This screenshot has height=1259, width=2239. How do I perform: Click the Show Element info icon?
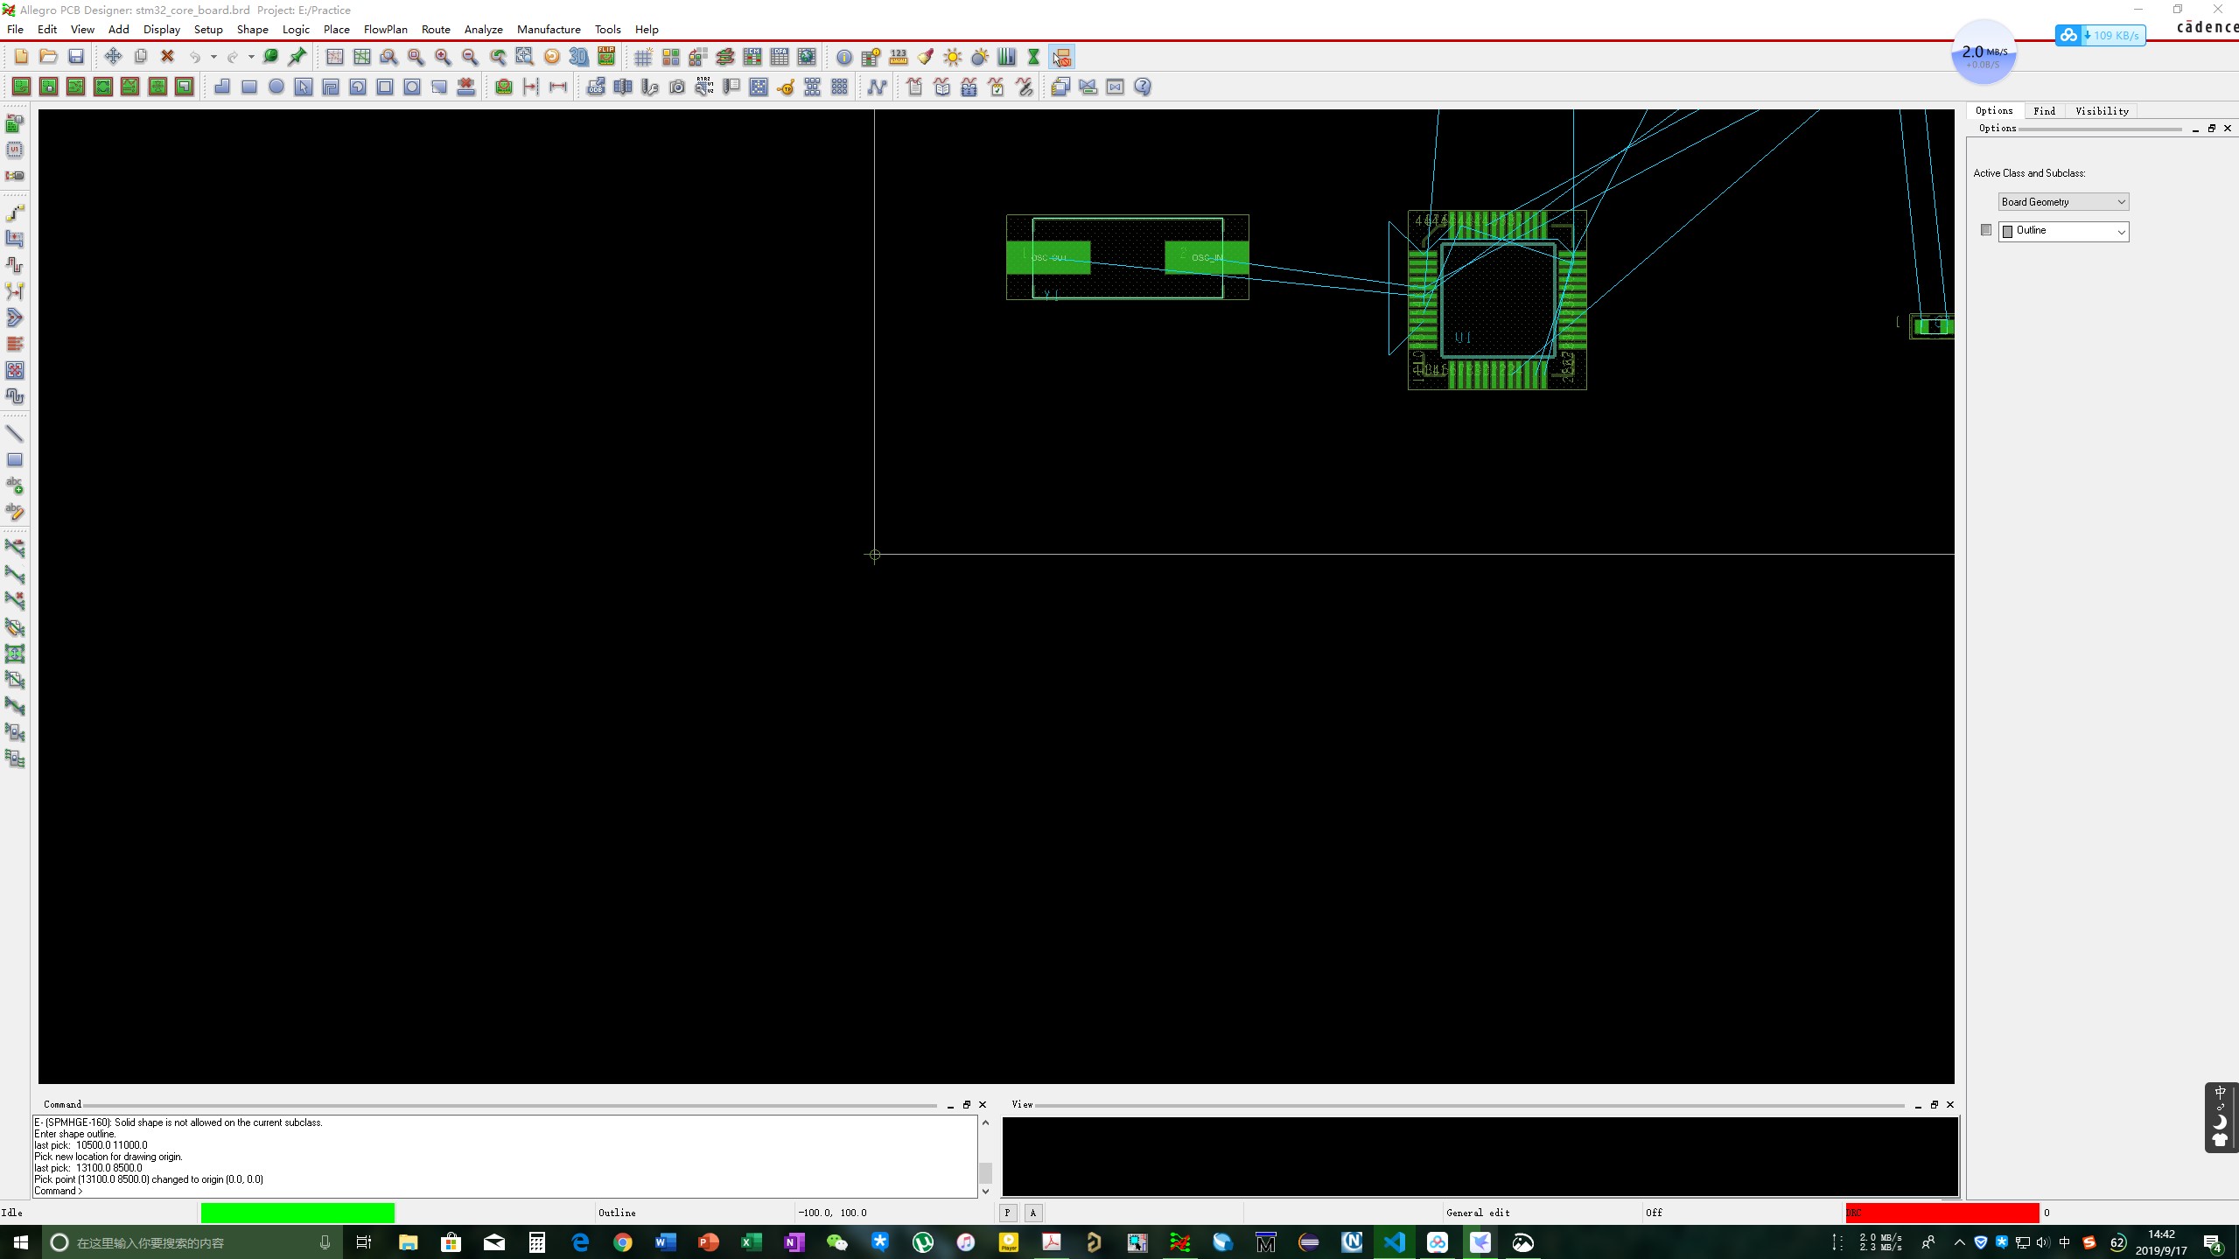click(x=843, y=58)
